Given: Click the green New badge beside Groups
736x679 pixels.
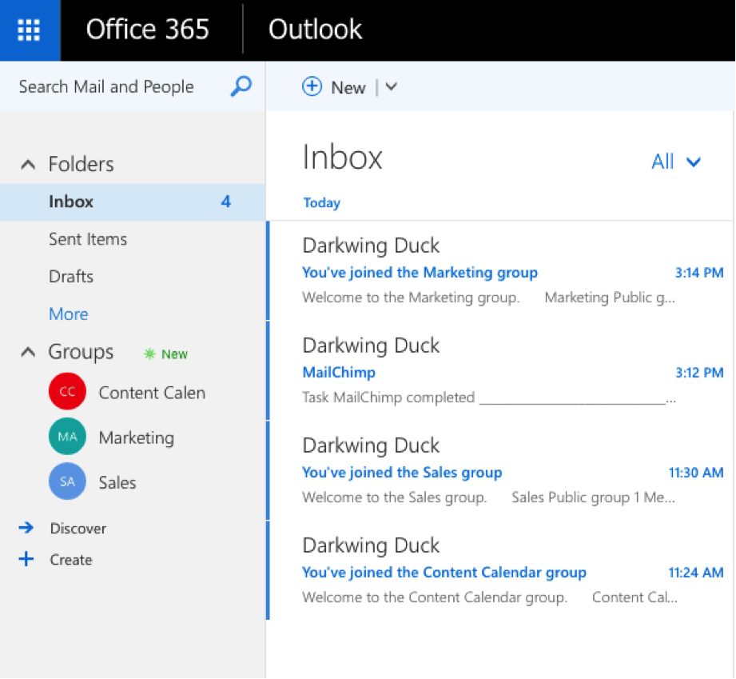Looking at the screenshot, I should point(165,353).
